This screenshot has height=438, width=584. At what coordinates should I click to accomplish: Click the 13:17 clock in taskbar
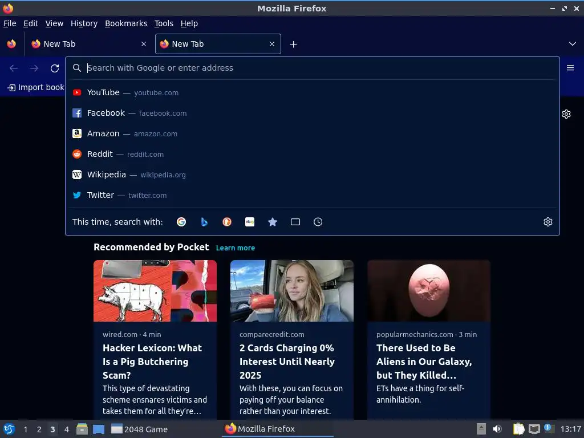point(571,429)
